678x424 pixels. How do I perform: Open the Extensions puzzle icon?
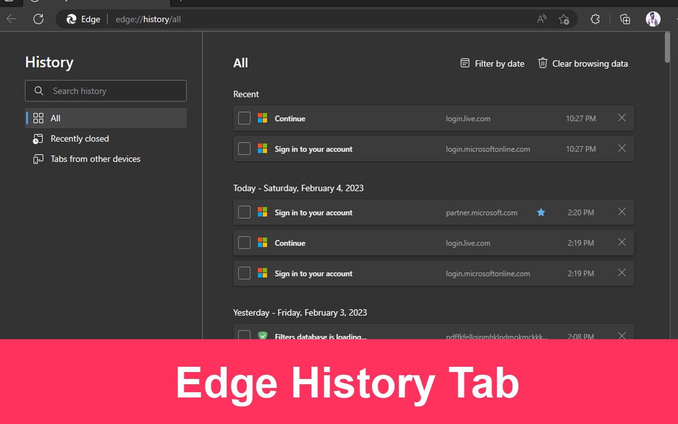595,19
